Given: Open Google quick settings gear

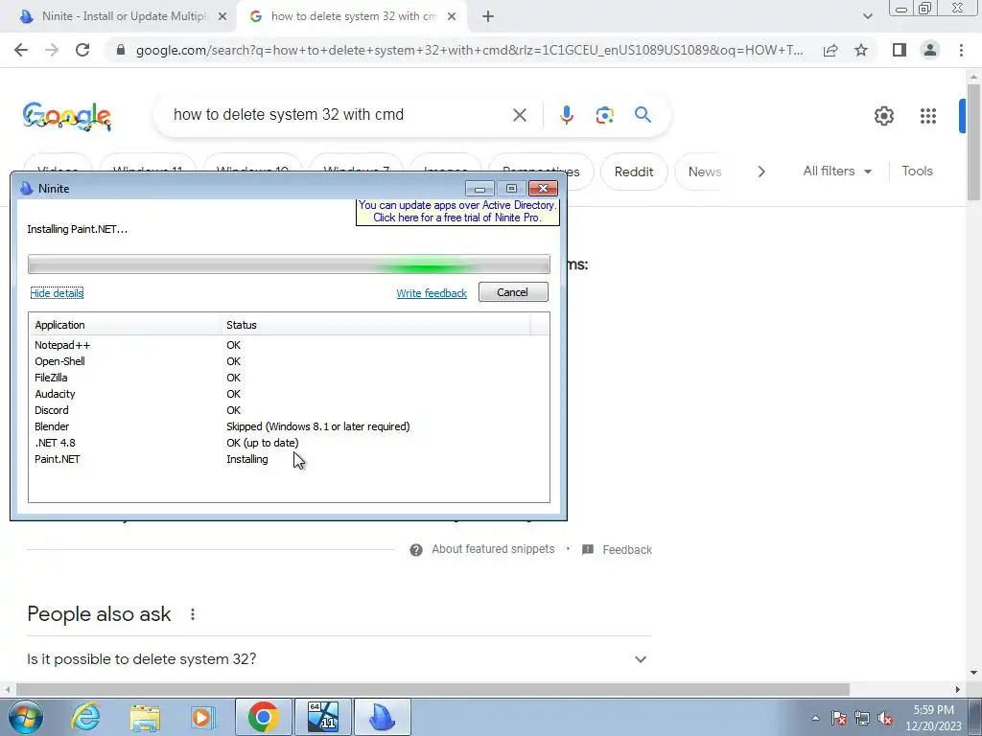Looking at the screenshot, I should tap(883, 116).
